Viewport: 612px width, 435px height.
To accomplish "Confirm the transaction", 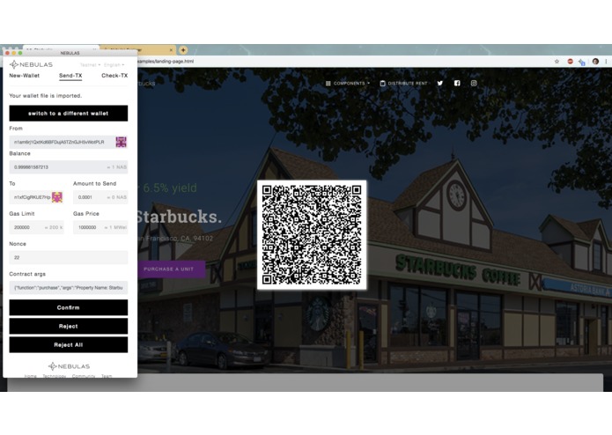I will click(69, 307).
